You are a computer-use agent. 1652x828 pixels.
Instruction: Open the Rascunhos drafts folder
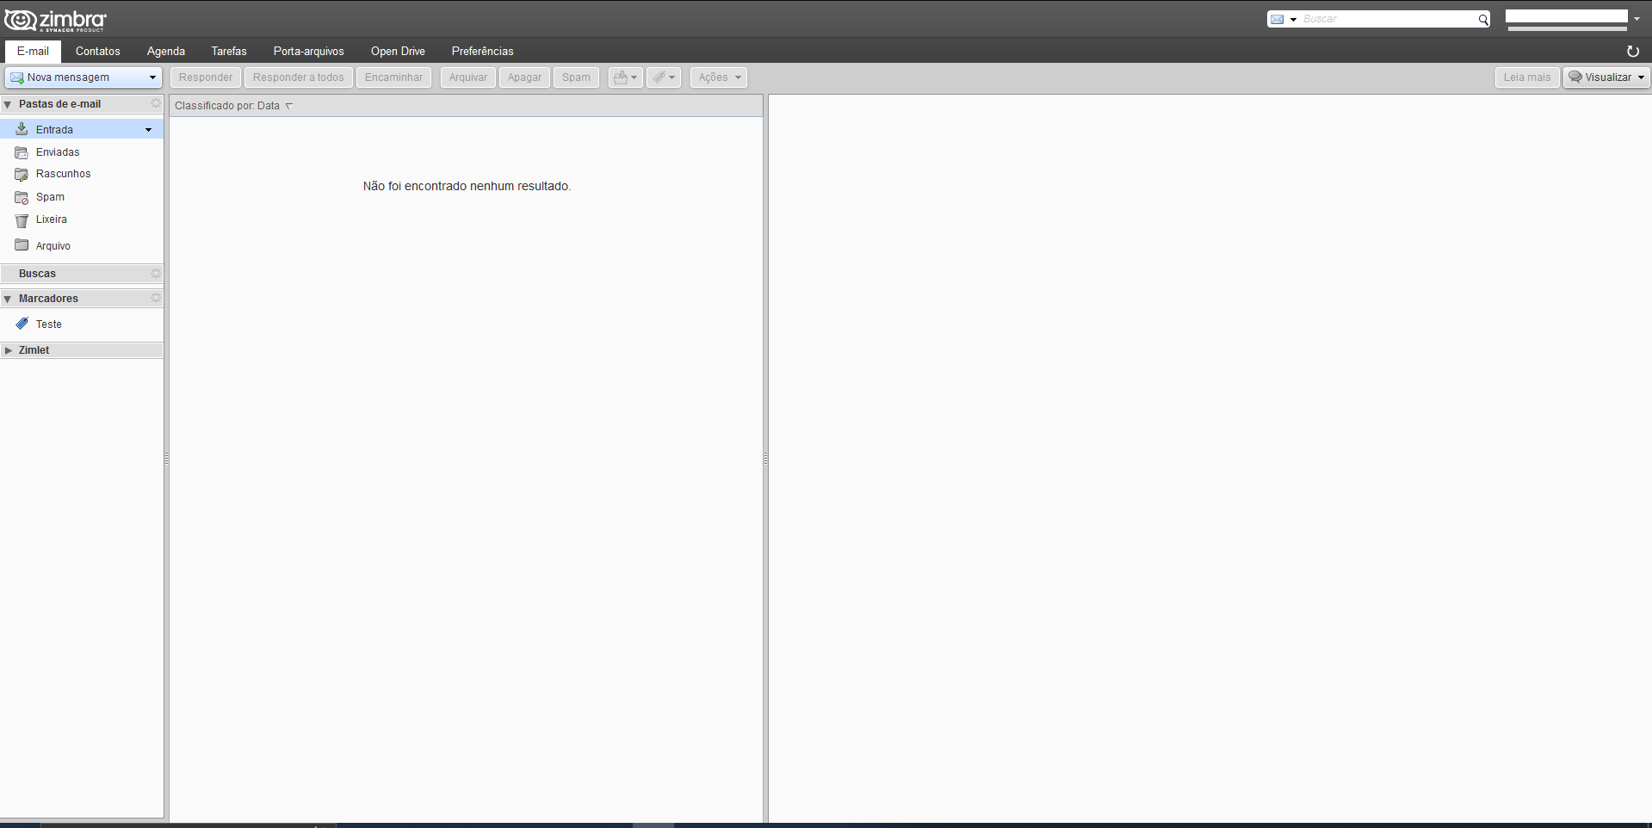tap(63, 174)
